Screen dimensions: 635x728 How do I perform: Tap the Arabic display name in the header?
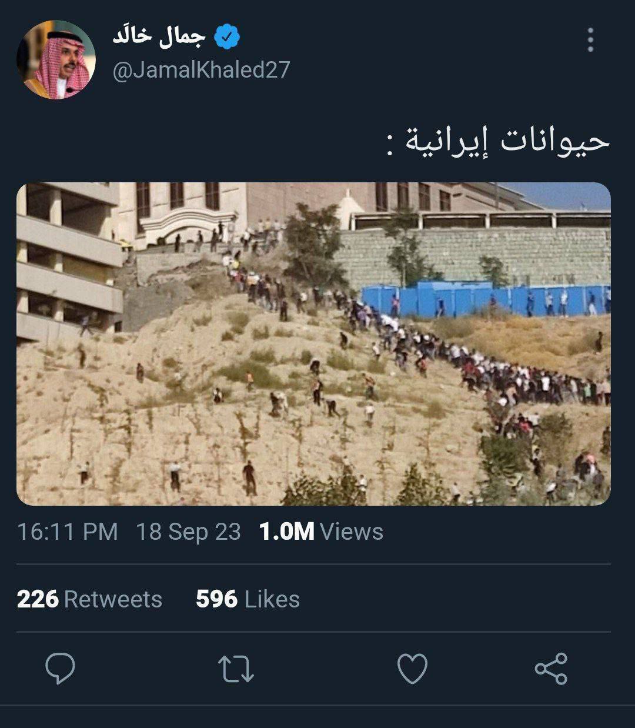pos(159,36)
